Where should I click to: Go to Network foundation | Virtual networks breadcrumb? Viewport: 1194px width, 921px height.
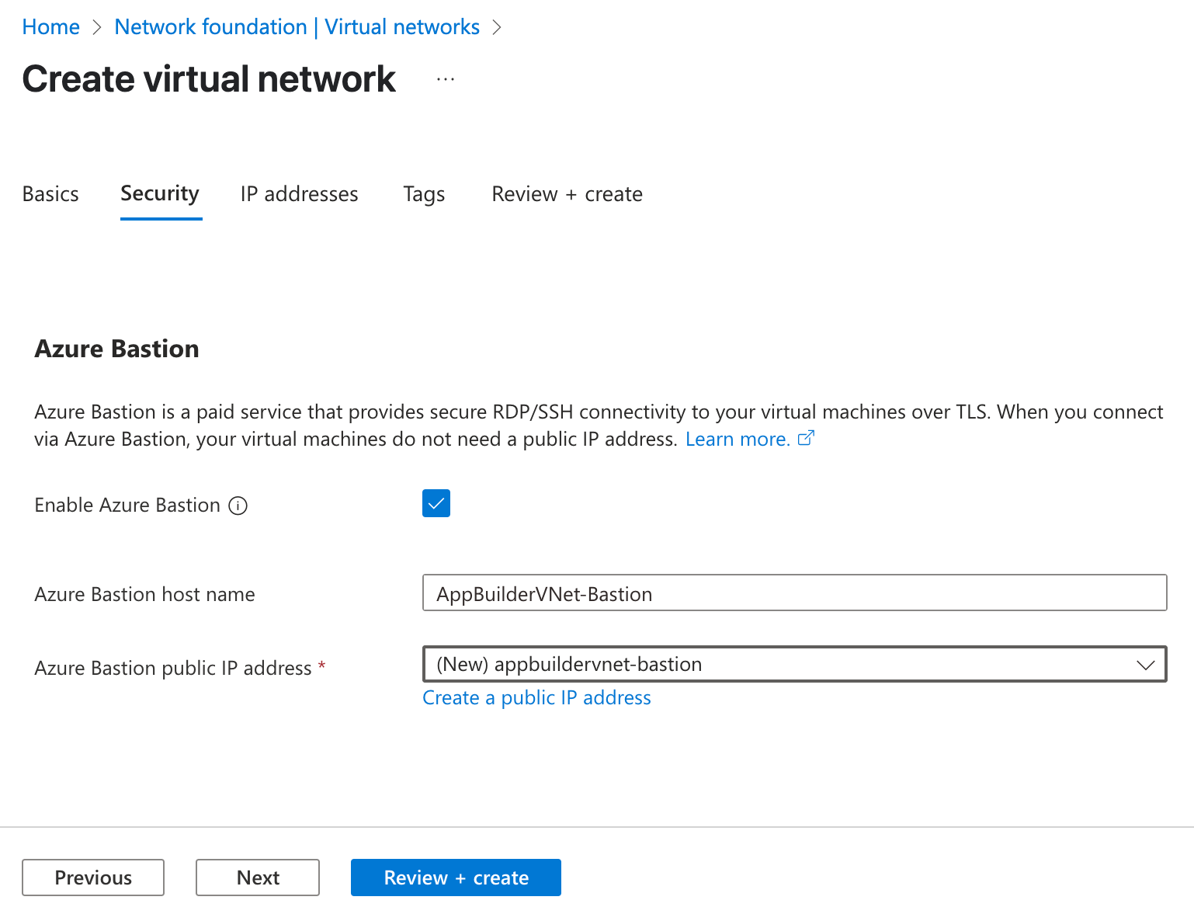(x=297, y=27)
